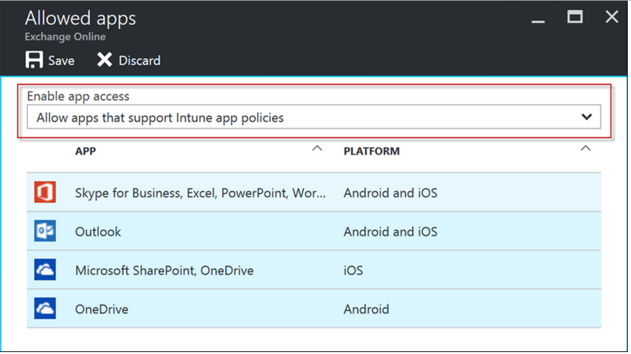The height and width of the screenshot is (354, 631).
Task: Click the APP column header
Action: [86, 151]
